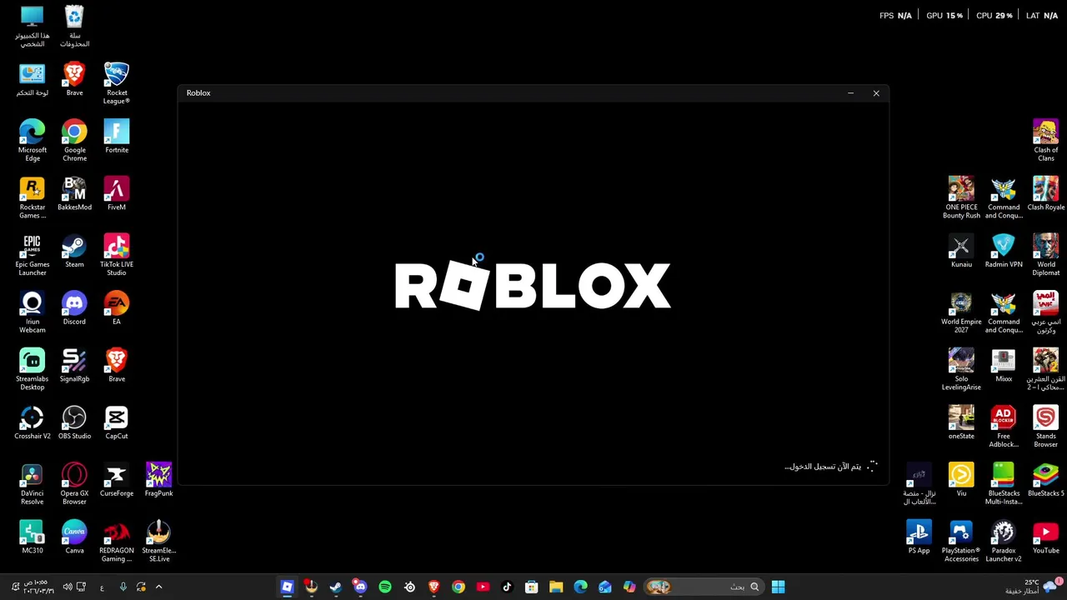Screen dimensions: 1067x600
Task: Open the Fortnite desktop shortcut
Action: [x=117, y=136]
